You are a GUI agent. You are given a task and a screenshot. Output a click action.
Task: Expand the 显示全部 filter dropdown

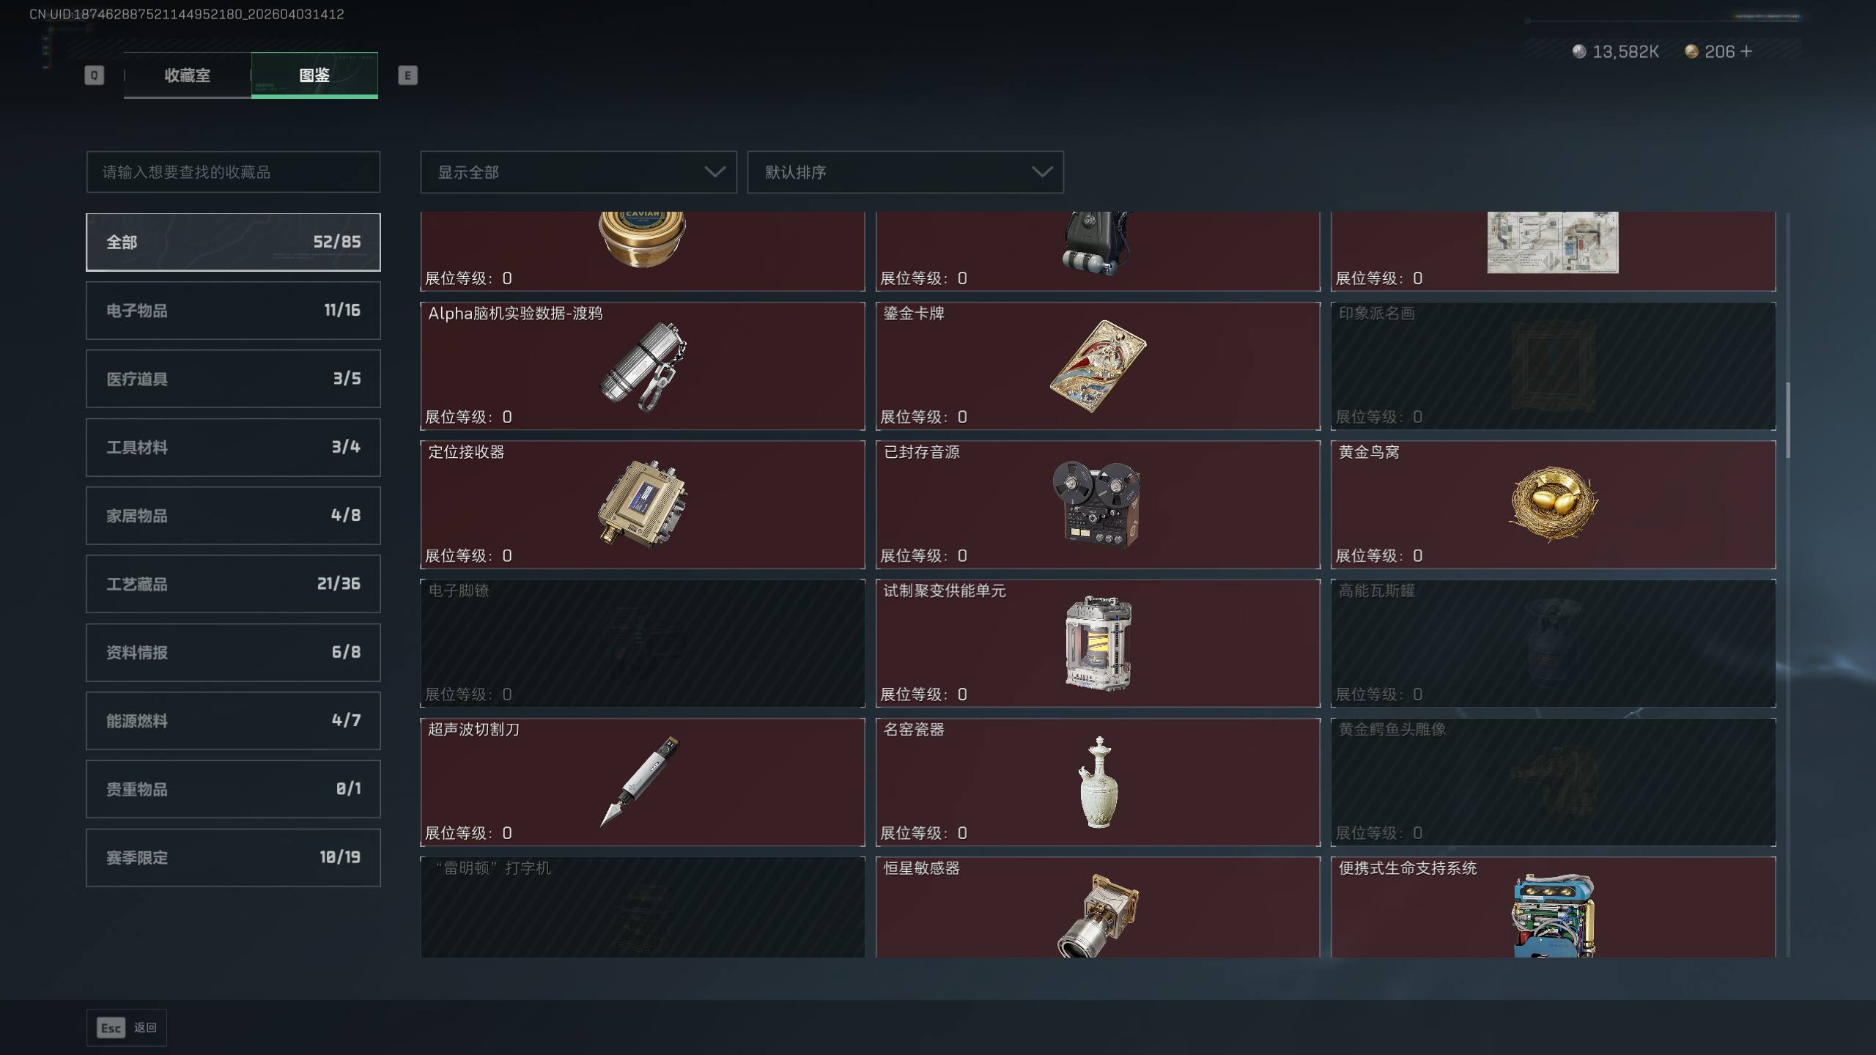(578, 172)
